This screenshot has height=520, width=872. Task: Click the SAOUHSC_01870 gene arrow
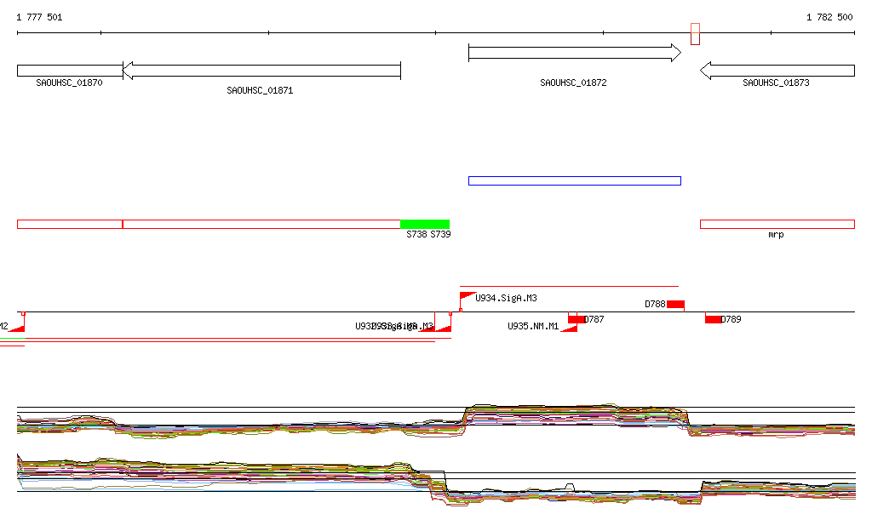pyautogui.click(x=70, y=71)
